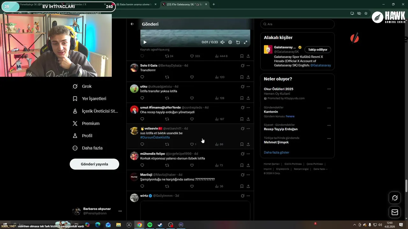Open Steam from the taskbar
The image size is (408, 229).
pos(160,225)
